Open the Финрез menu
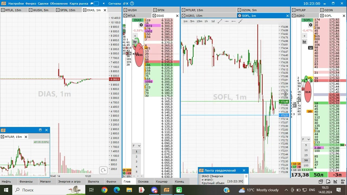This screenshot has height=195, width=347. (x=31, y=4)
